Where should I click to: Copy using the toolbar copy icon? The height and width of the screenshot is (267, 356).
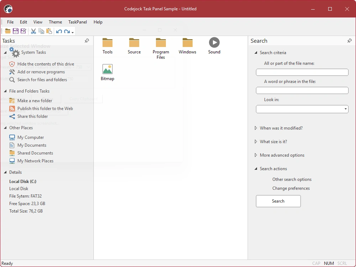coord(41,31)
